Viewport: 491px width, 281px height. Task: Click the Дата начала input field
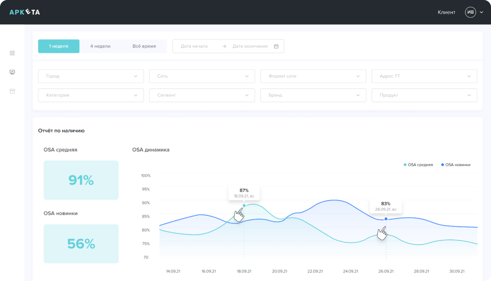pos(195,46)
